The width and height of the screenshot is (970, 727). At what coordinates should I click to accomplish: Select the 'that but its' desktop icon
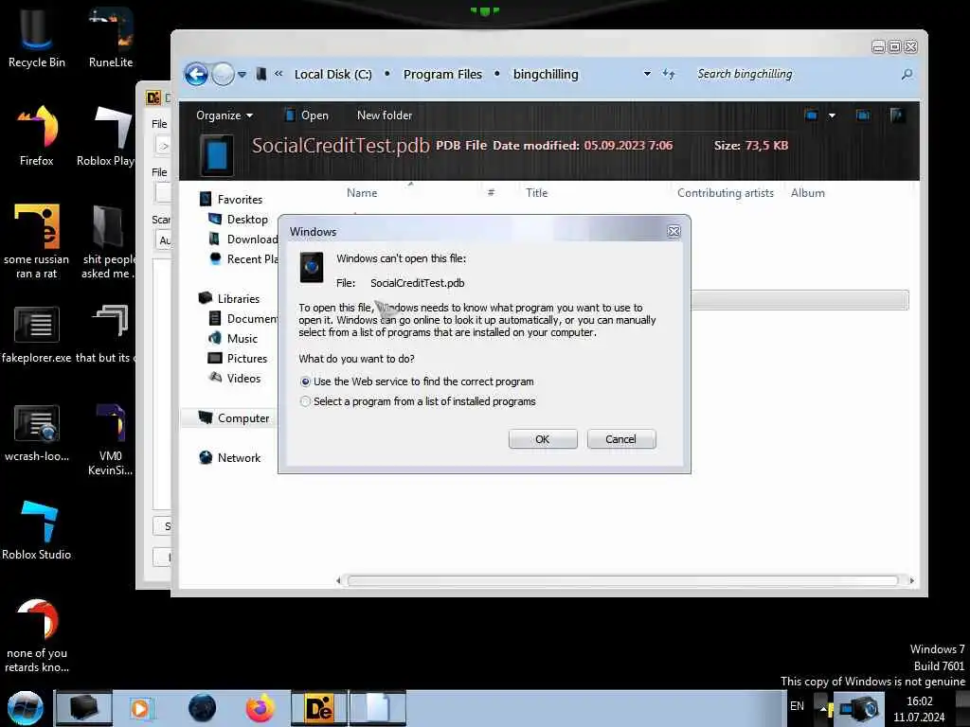click(106, 334)
